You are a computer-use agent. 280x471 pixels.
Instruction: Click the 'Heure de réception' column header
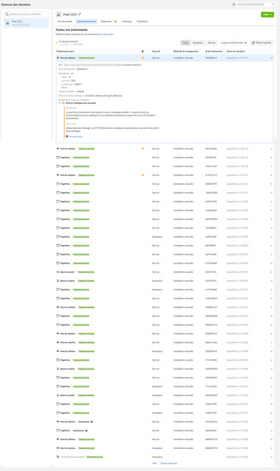236,52
